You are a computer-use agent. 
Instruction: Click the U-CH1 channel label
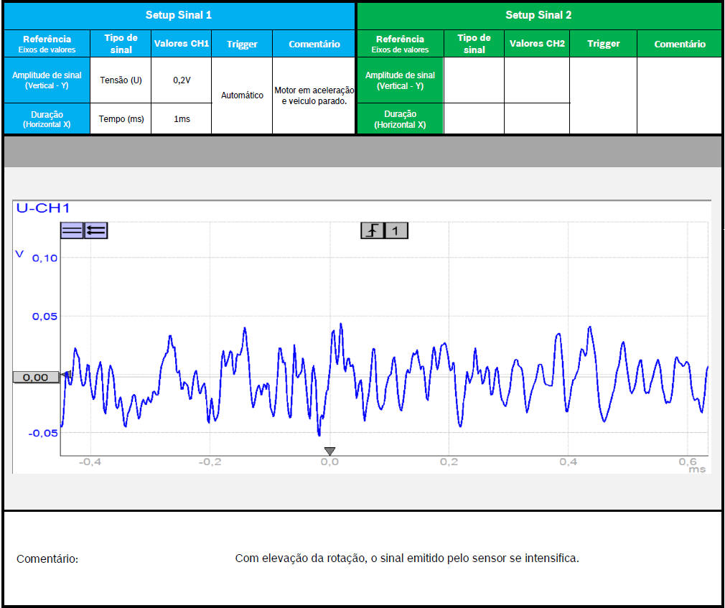click(42, 209)
